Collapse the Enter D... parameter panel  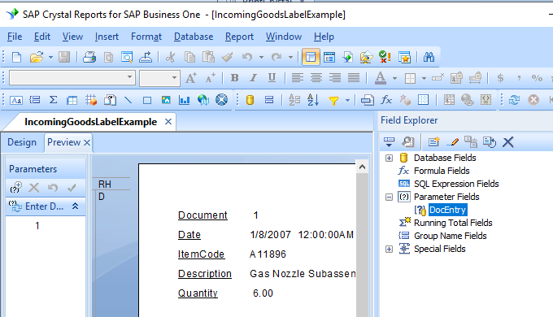pos(75,206)
